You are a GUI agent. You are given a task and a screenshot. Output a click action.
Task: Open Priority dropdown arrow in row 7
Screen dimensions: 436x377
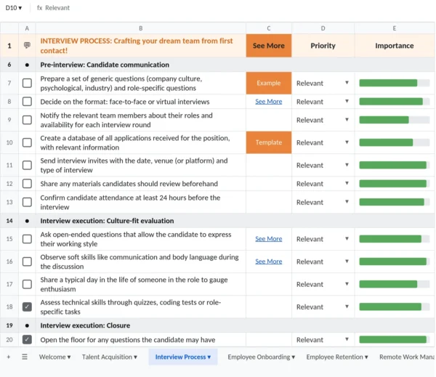[x=347, y=83]
